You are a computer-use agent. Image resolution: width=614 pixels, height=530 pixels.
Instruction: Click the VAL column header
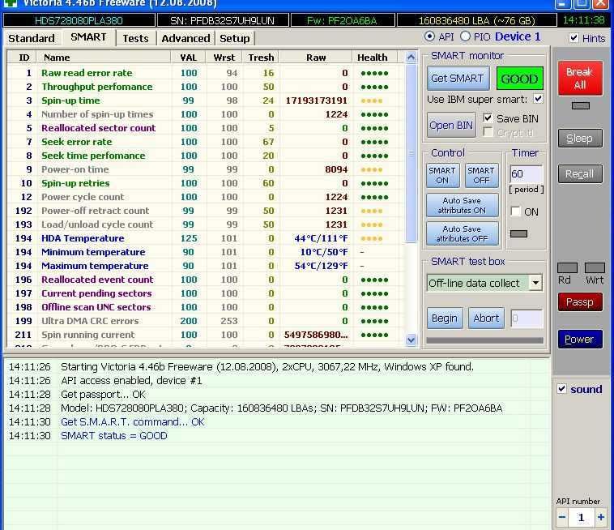click(189, 58)
